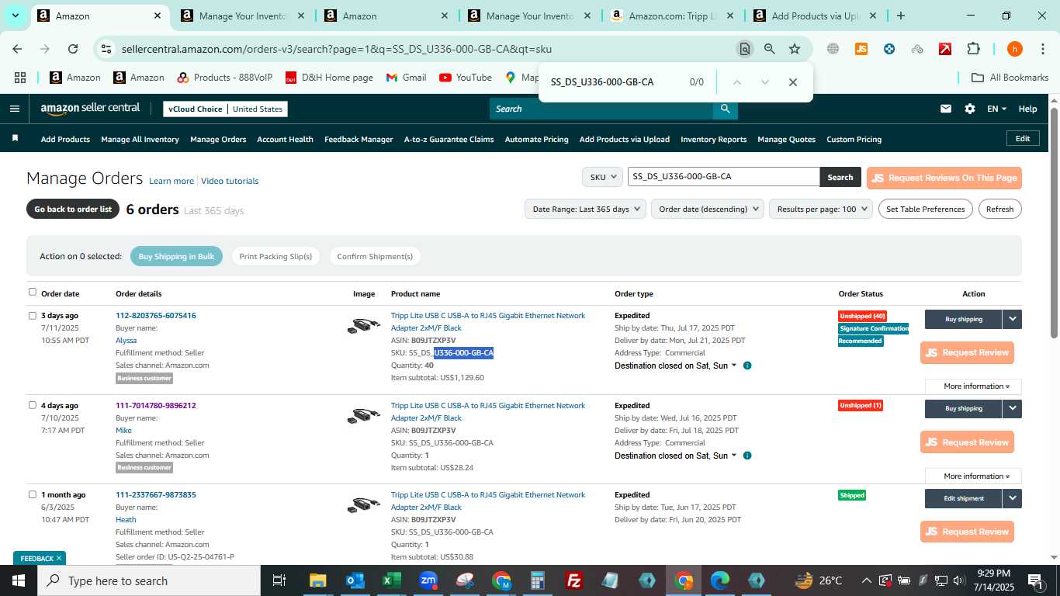Open Manage Orders menu item

[x=218, y=139]
